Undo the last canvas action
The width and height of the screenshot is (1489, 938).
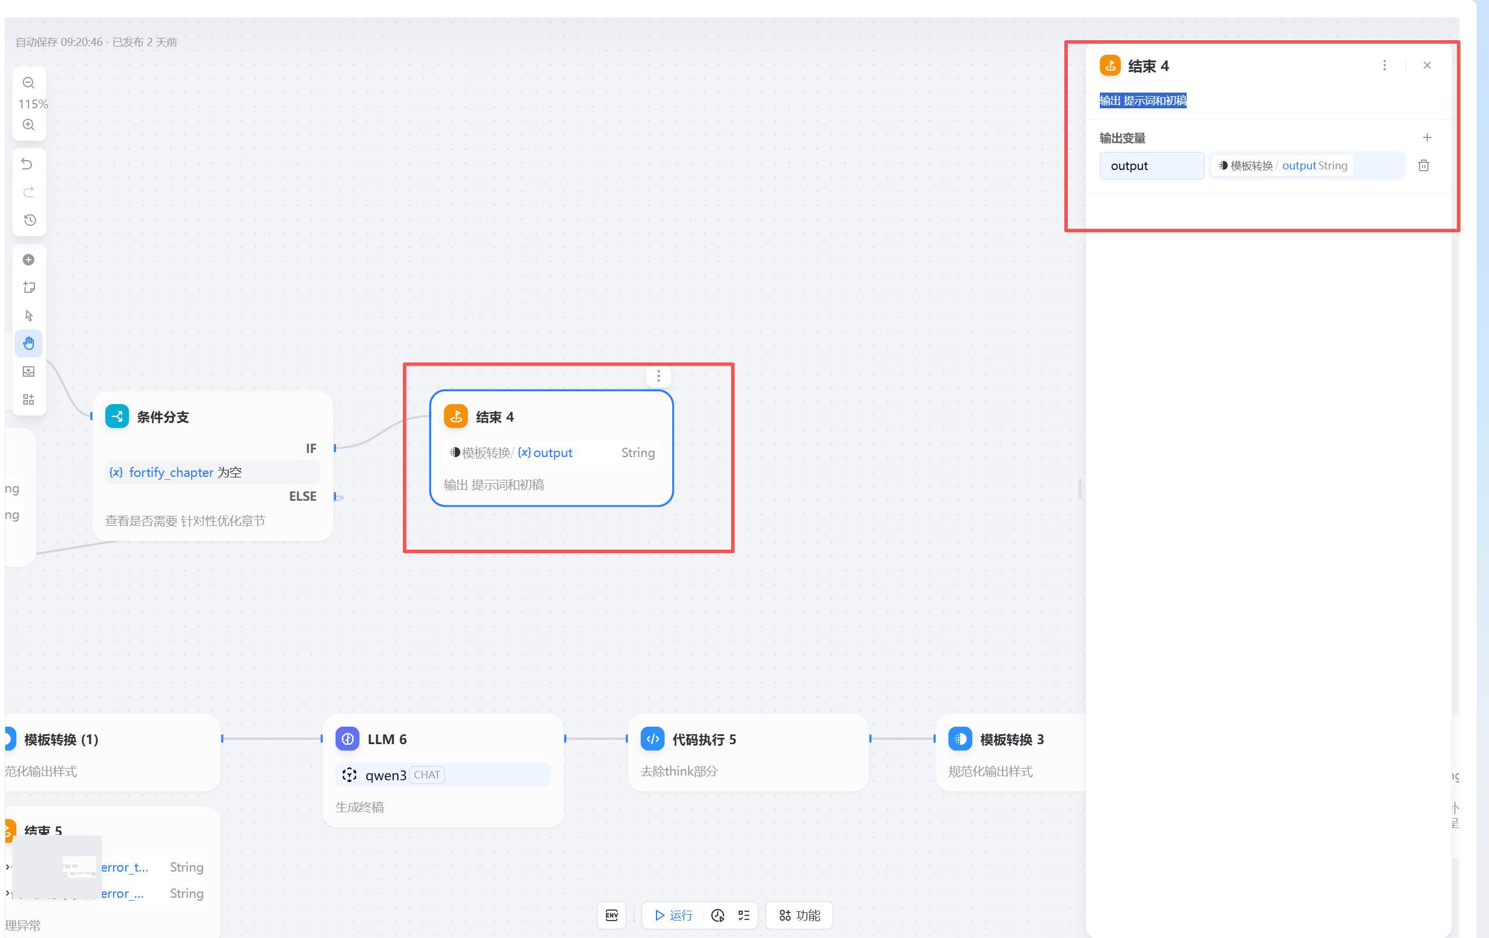(27, 164)
